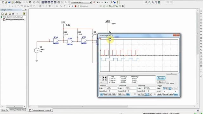Open Help with the question mark icon
This screenshot has height=114, width=203.
tap(118, 2)
